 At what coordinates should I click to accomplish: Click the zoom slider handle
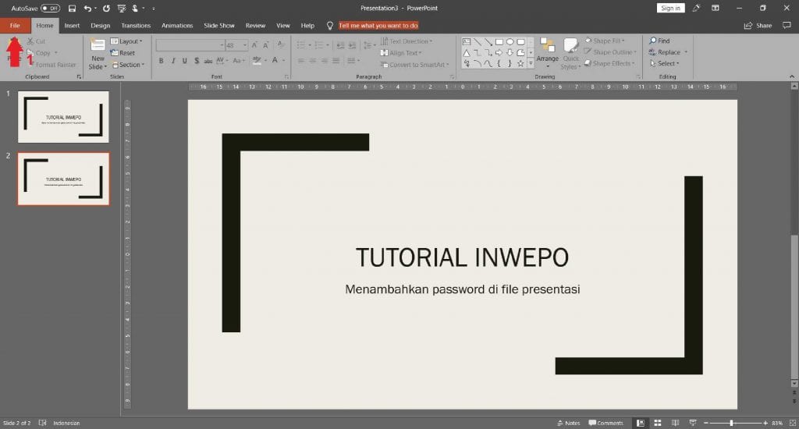click(731, 423)
